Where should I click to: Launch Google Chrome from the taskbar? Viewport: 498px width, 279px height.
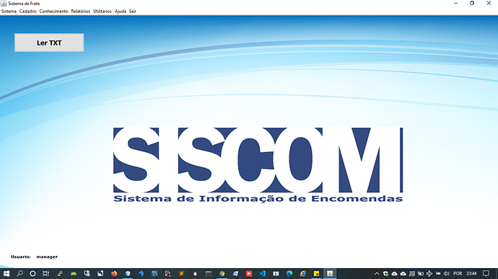pos(222,273)
